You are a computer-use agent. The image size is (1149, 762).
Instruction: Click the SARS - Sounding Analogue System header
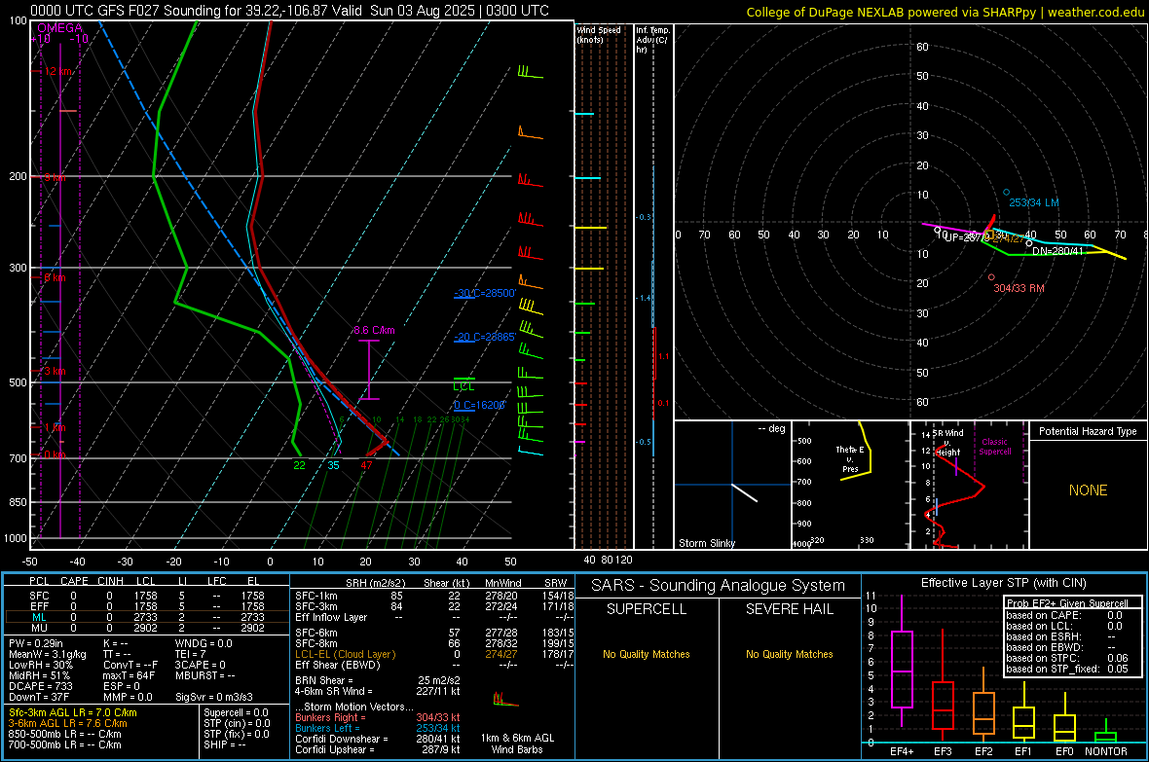coord(718,586)
